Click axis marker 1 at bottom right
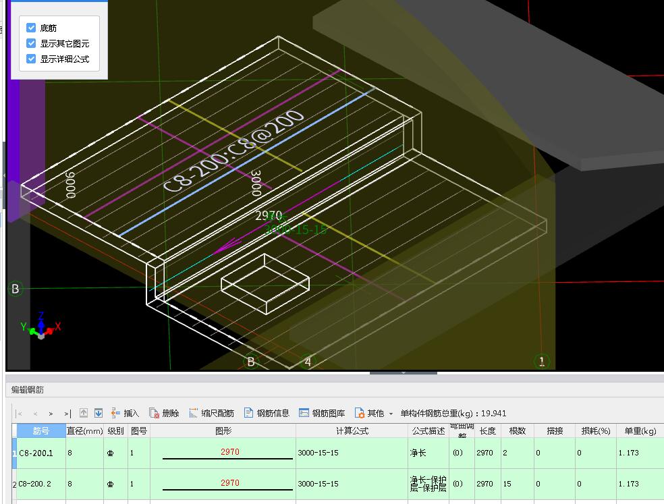This screenshot has height=504, width=664. [542, 361]
